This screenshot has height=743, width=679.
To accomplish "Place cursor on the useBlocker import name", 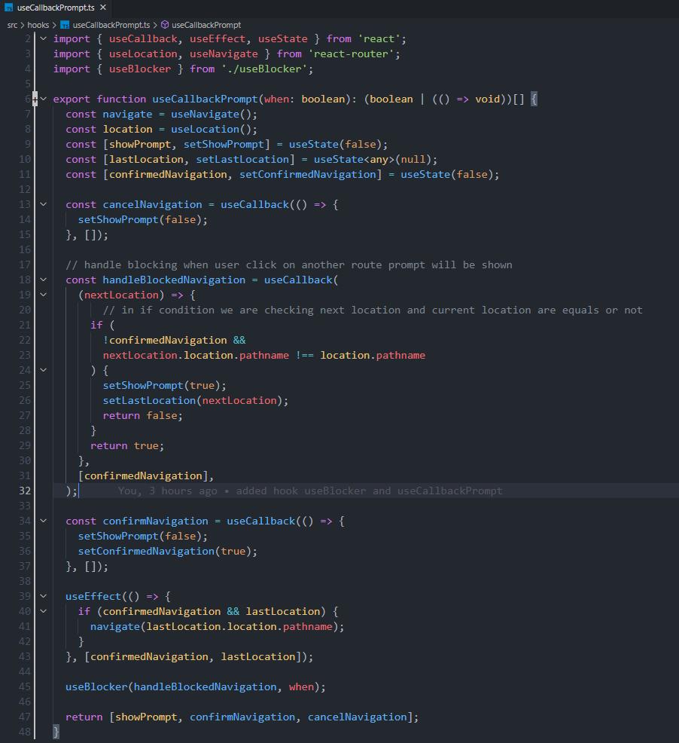I will (140, 69).
